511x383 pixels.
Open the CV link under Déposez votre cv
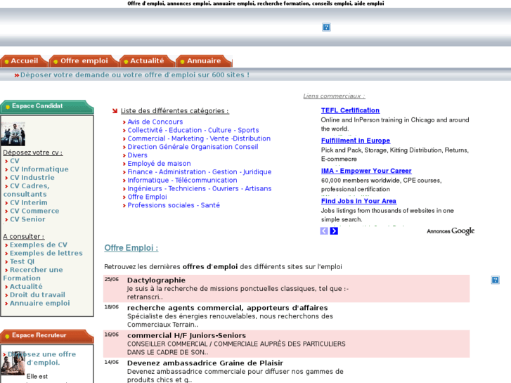click(15, 161)
